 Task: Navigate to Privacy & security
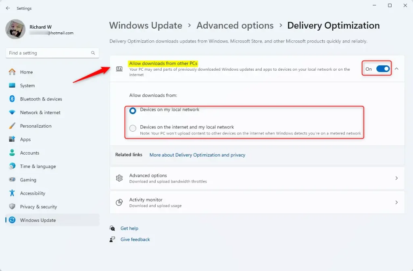coord(52,207)
